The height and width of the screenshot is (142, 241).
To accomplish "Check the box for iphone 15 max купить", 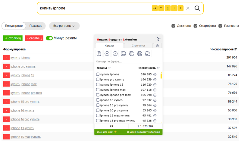I will pos(98,115).
